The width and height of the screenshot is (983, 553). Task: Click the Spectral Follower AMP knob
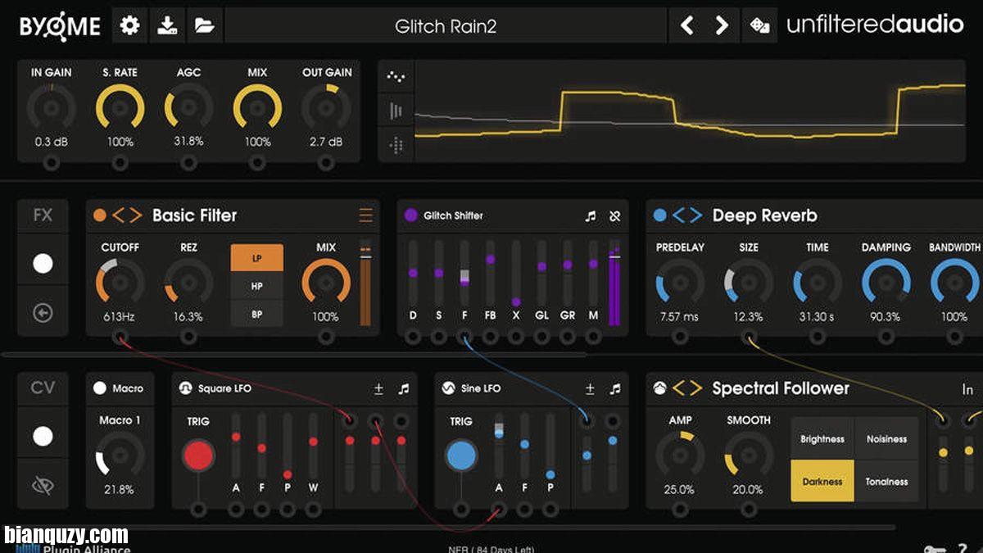[x=680, y=455]
